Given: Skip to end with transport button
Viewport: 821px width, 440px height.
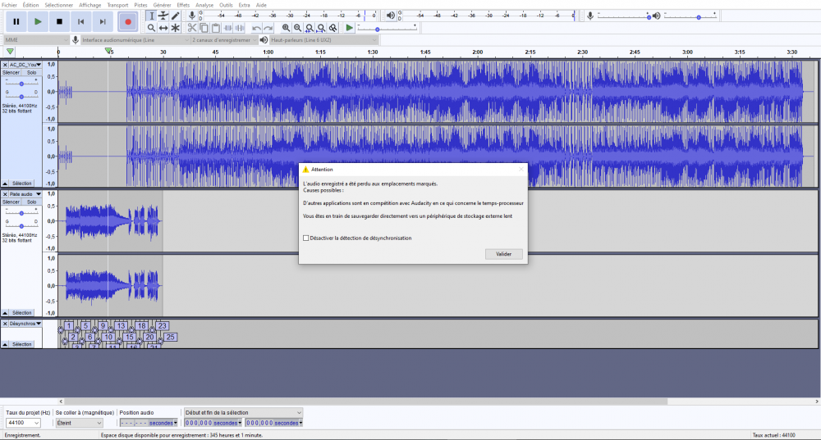Looking at the screenshot, I should click(103, 21).
